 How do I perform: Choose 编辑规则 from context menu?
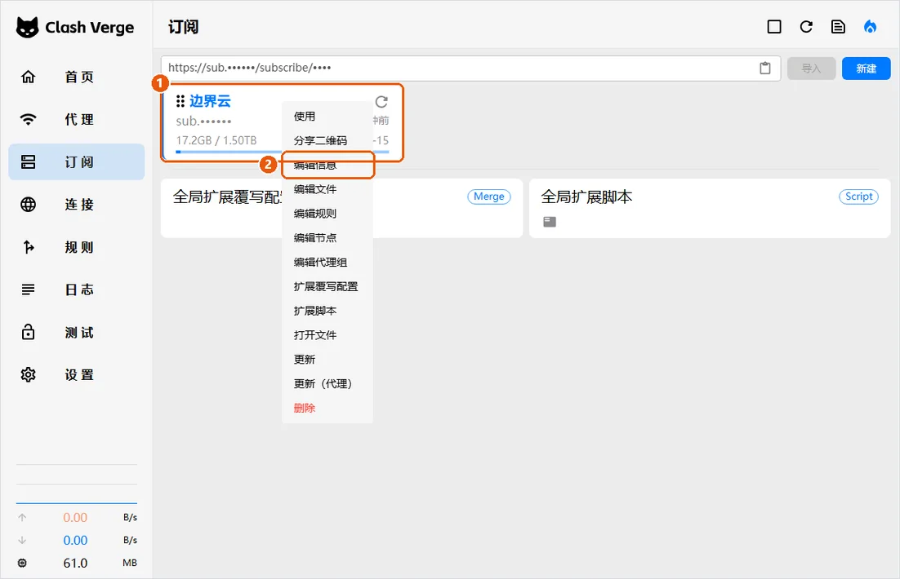pyautogui.click(x=327, y=214)
